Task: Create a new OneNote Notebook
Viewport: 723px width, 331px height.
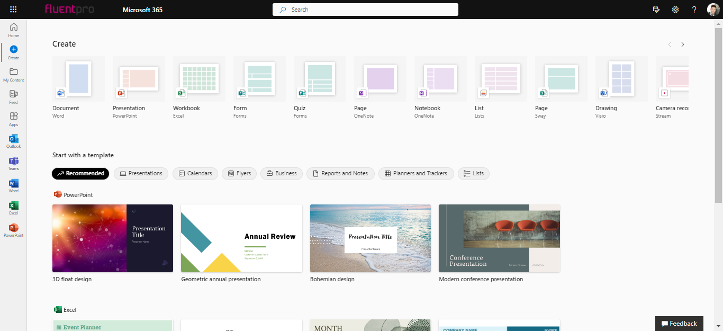Action: click(x=440, y=87)
